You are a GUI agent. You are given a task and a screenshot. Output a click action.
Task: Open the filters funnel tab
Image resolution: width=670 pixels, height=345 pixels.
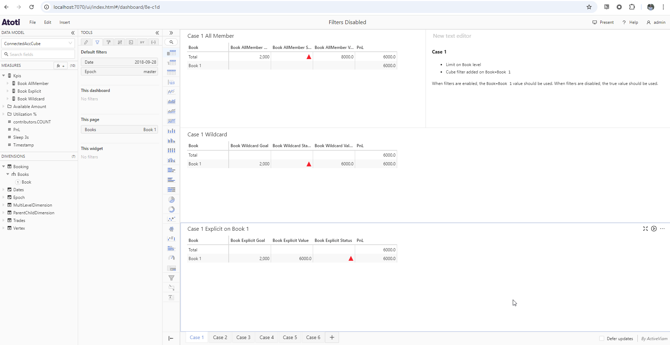97,42
